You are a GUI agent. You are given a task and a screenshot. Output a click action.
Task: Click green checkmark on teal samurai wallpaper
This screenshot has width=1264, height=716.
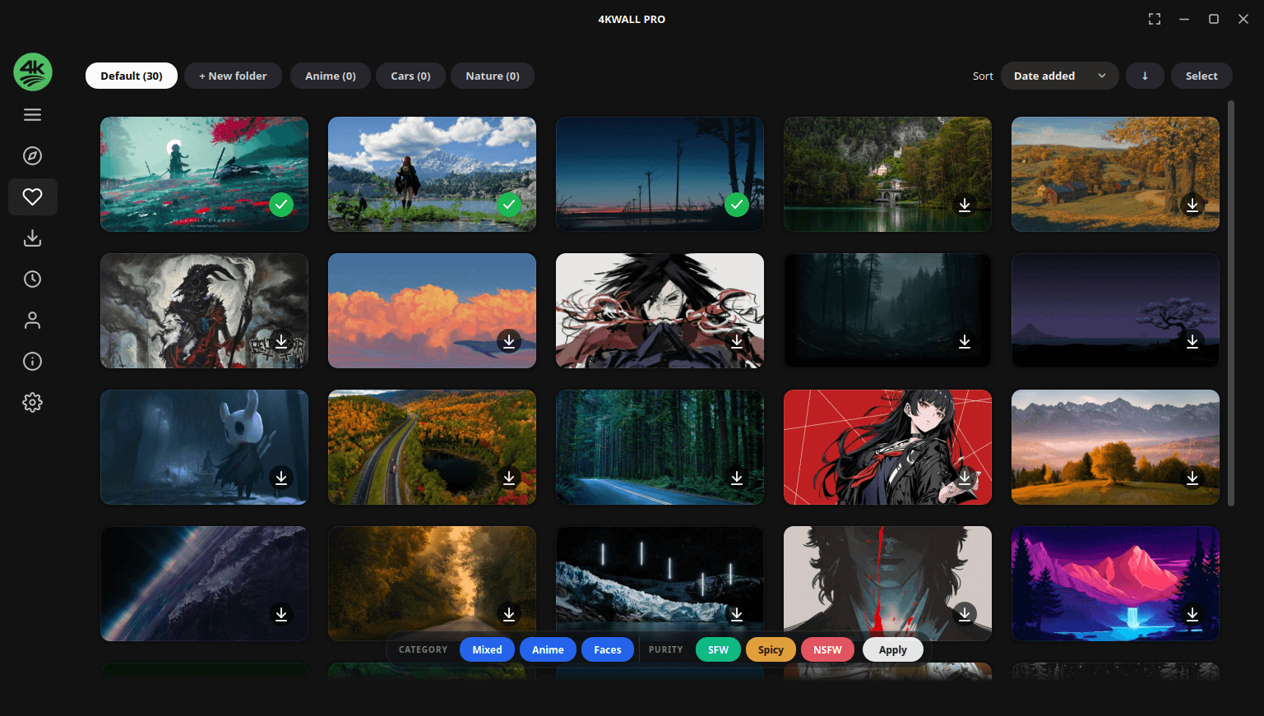(x=281, y=205)
